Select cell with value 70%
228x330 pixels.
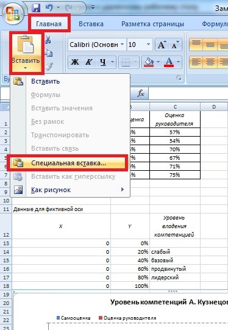175,149
